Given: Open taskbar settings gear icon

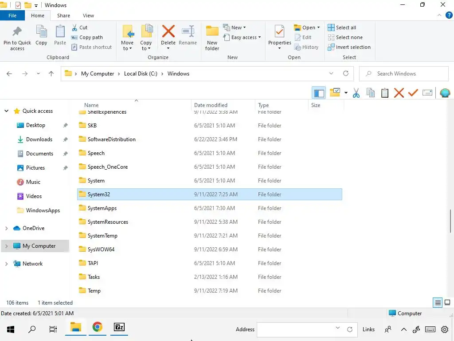Looking at the screenshot, I should 445,330.
